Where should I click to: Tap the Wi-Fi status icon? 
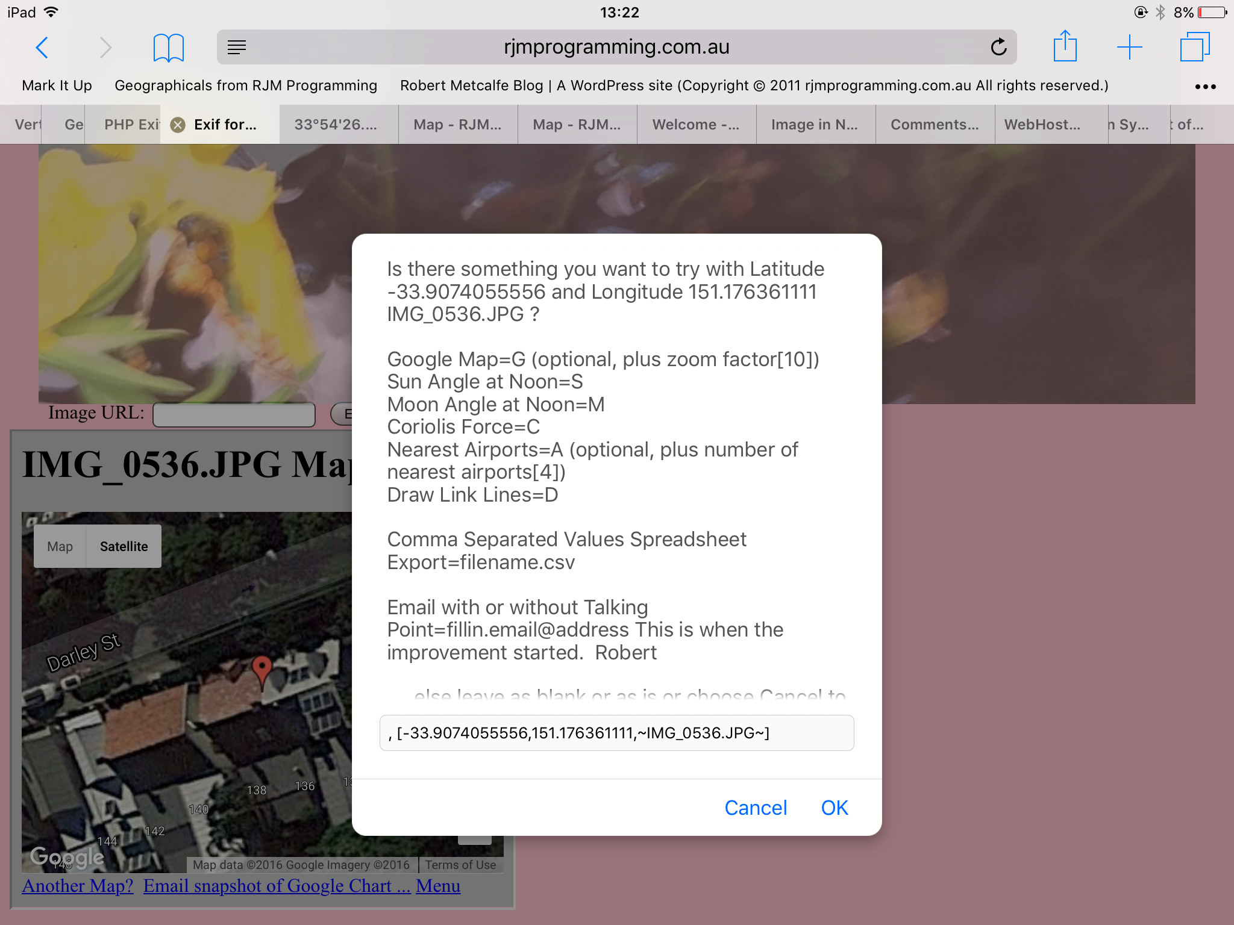tap(51, 12)
